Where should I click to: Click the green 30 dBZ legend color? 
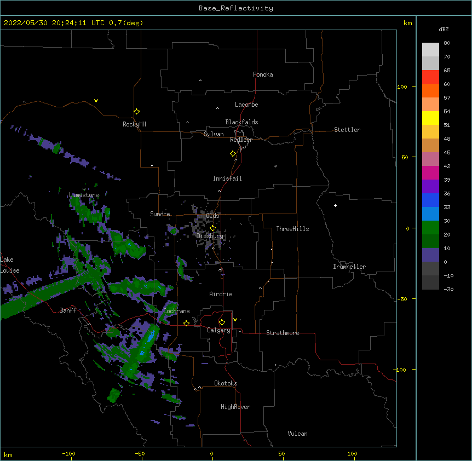pyautogui.click(x=430, y=228)
